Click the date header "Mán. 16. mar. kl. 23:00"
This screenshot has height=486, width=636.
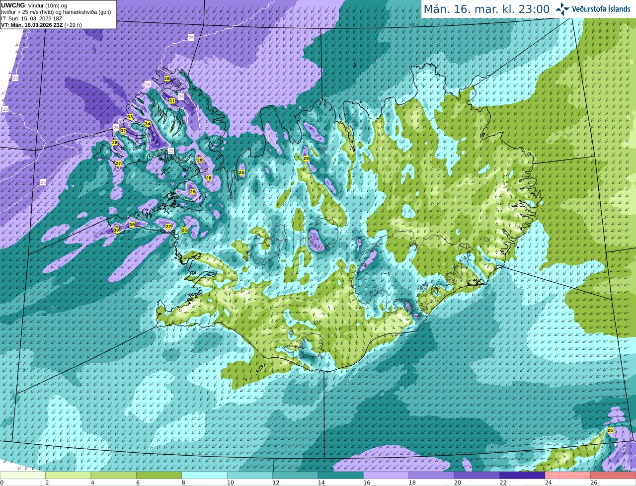click(x=486, y=9)
